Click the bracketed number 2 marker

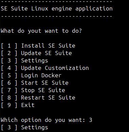[9, 53]
